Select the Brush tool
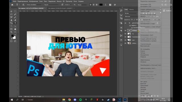182x102 pixels. tap(15, 17)
